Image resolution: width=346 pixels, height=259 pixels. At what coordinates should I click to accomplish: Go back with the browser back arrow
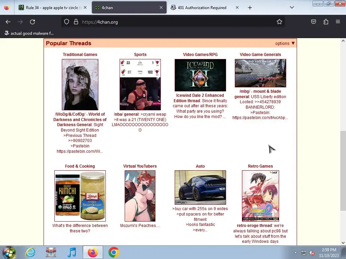(8, 22)
